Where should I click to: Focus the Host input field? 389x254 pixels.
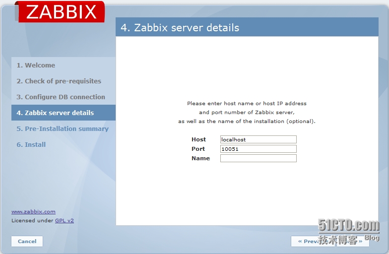258,139
